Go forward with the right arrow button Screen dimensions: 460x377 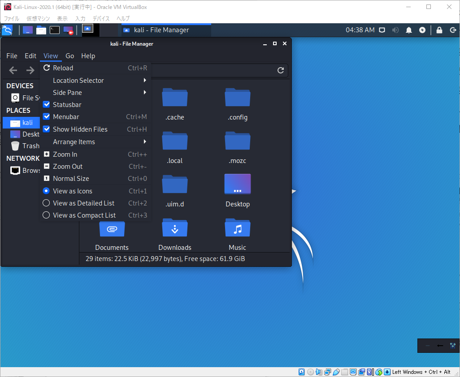(30, 70)
